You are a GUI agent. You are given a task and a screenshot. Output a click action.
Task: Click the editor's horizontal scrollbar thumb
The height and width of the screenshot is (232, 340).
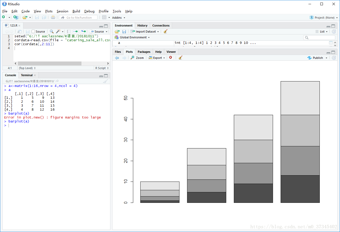pos(50,63)
